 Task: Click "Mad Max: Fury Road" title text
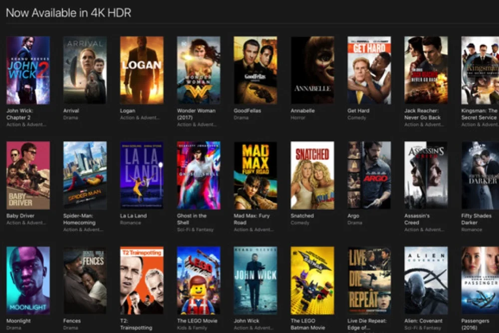pos(251,219)
